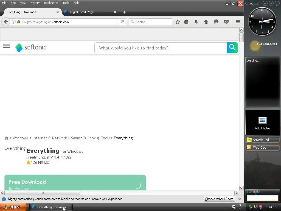This screenshot has height=211, width=281.
Task: Click the vertical scrollbar up arrow
Action: (241, 30)
